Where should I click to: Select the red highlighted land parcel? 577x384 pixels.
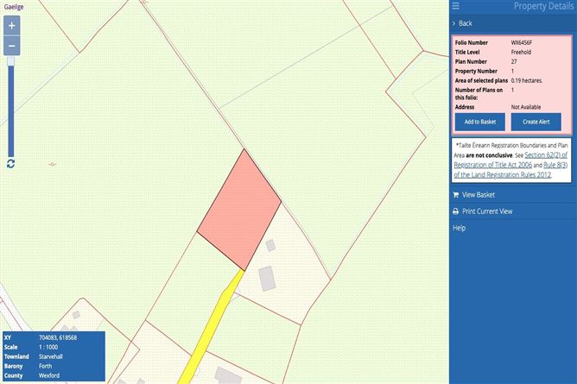pyautogui.click(x=239, y=211)
